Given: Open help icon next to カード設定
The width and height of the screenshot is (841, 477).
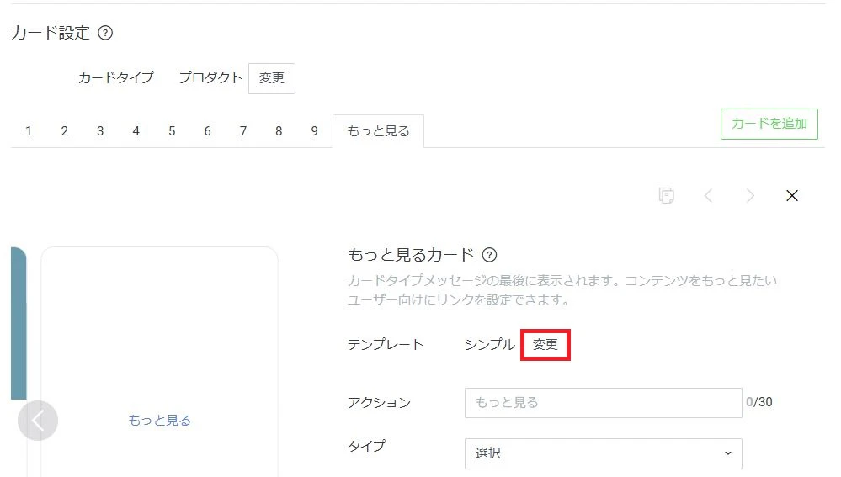Looking at the screenshot, I should click(105, 33).
